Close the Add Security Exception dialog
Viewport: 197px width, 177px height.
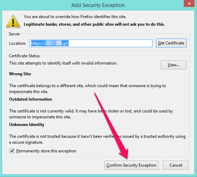point(189,3)
